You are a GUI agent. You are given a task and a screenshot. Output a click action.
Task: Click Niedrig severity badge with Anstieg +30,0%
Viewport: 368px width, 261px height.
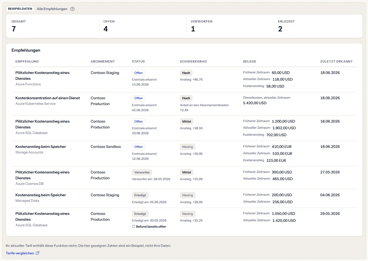(187, 147)
